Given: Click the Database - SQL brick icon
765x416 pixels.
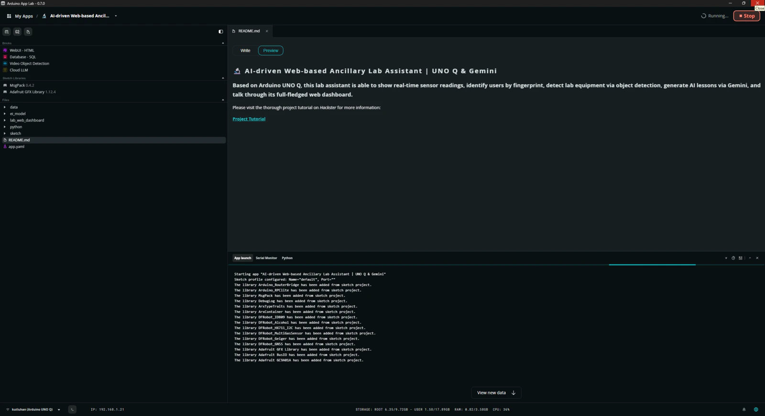Looking at the screenshot, I should [x=5, y=57].
